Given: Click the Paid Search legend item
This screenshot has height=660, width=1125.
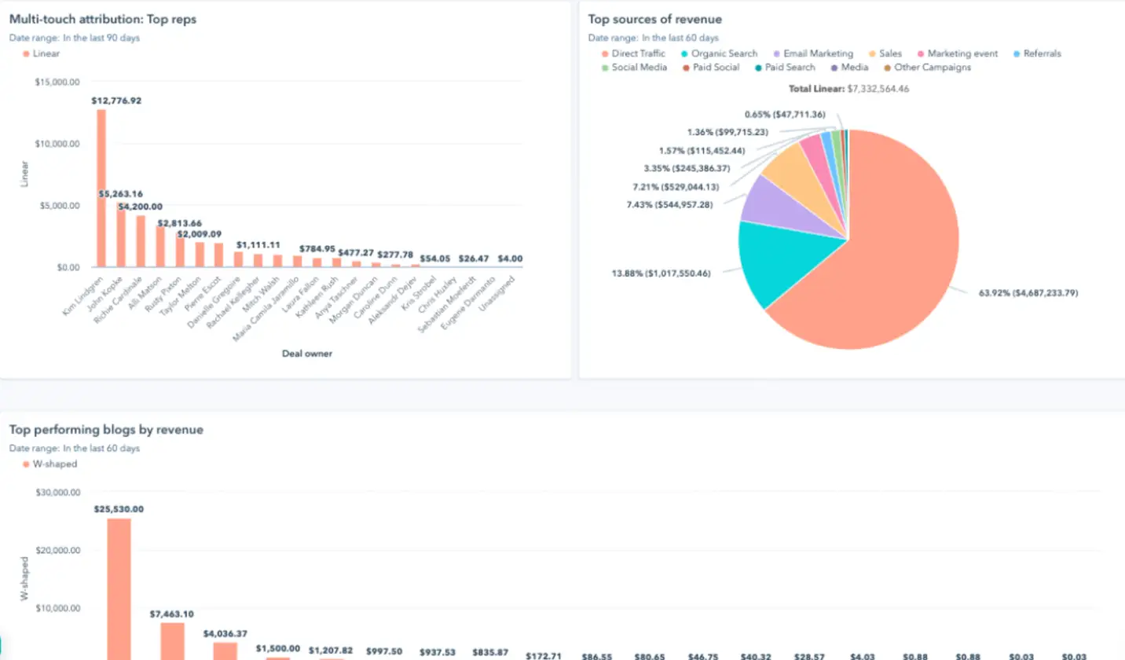Looking at the screenshot, I should coord(785,68).
